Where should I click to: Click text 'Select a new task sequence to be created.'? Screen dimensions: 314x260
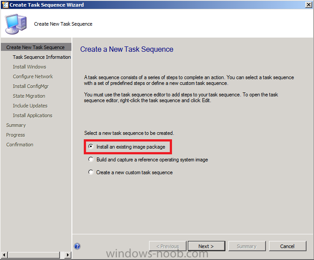129,133
